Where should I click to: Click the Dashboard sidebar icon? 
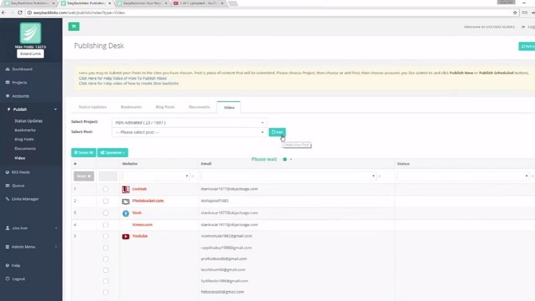tap(7, 70)
